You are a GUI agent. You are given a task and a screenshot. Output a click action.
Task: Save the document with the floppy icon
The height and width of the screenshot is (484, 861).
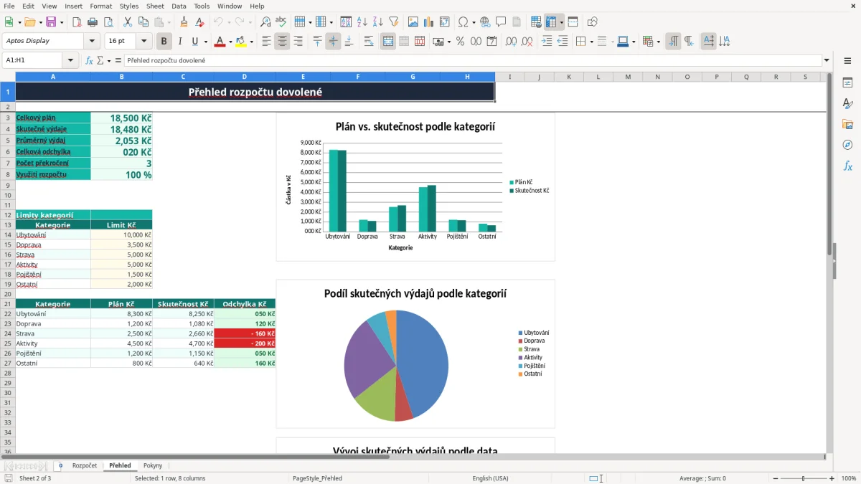51,22
